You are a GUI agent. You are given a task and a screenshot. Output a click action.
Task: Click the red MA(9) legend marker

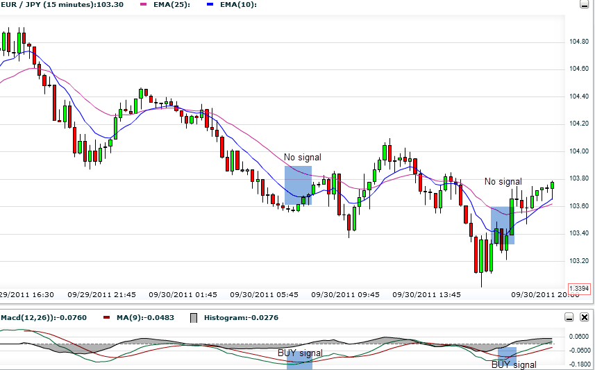coord(106,317)
